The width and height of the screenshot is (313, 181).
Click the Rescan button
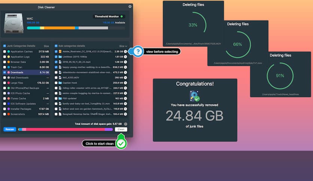10,129
